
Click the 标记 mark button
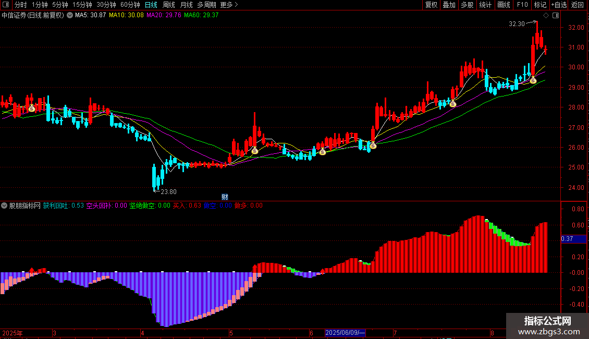tap(540, 5)
